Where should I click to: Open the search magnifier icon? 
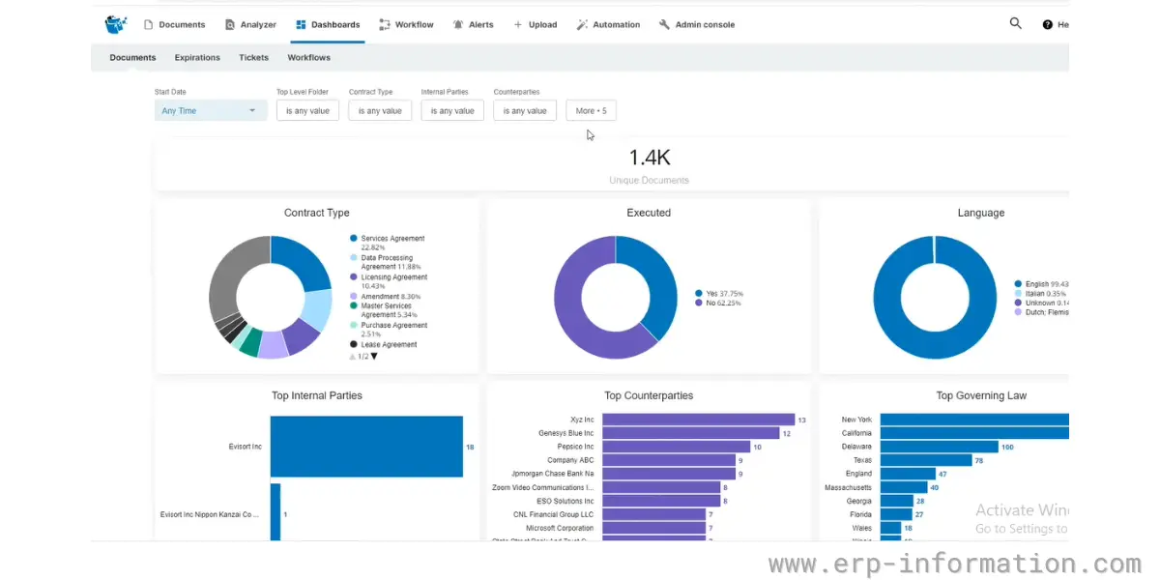point(1015,23)
